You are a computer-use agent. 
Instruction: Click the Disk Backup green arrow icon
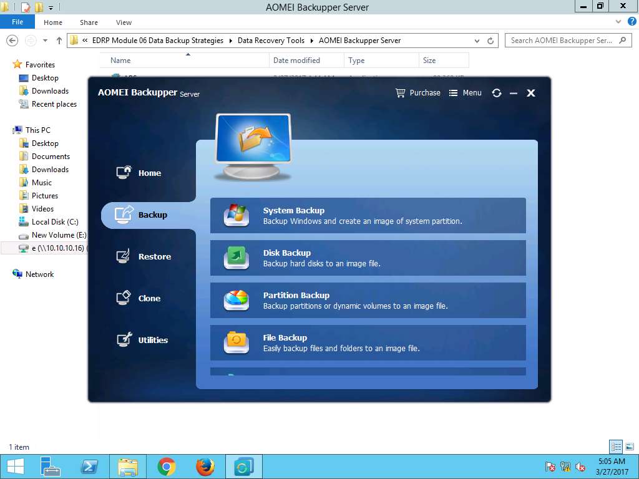[237, 258]
